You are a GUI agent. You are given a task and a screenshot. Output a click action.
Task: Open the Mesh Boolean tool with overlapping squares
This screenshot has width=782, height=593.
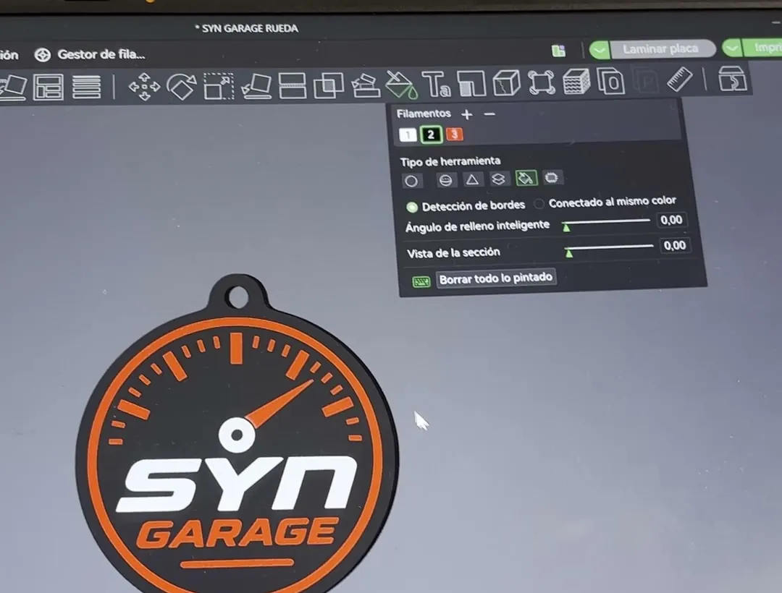point(329,85)
